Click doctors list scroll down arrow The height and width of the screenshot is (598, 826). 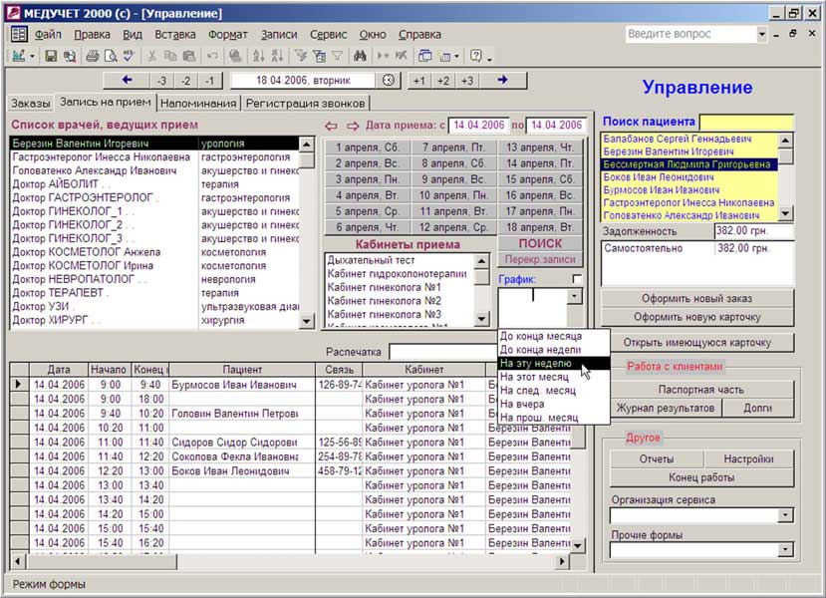tap(307, 320)
